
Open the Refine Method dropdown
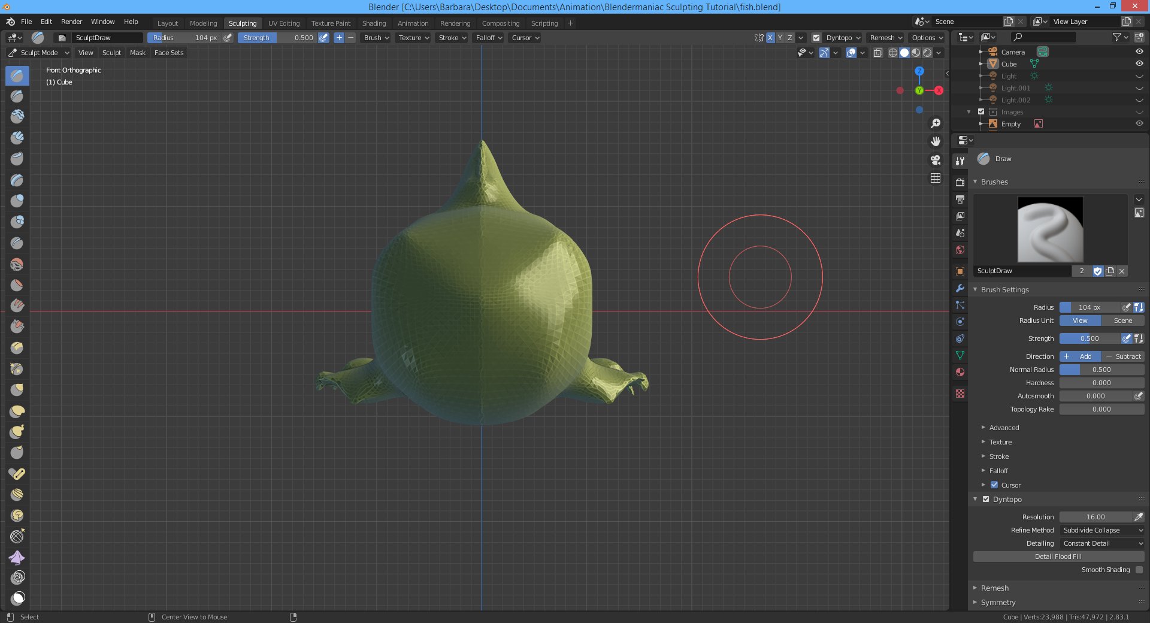coord(1101,530)
